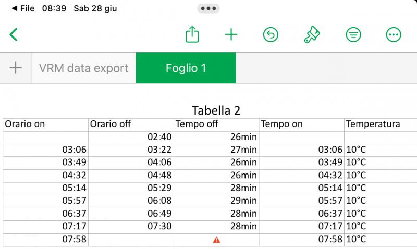Image resolution: width=417 pixels, height=249 pixels.
Task: Select cell showing 29min
Action: pos(216,201)
